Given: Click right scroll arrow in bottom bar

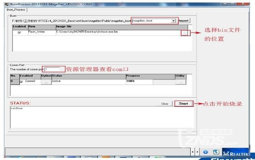Looking at the screenshot, I should tap(198, 151).
